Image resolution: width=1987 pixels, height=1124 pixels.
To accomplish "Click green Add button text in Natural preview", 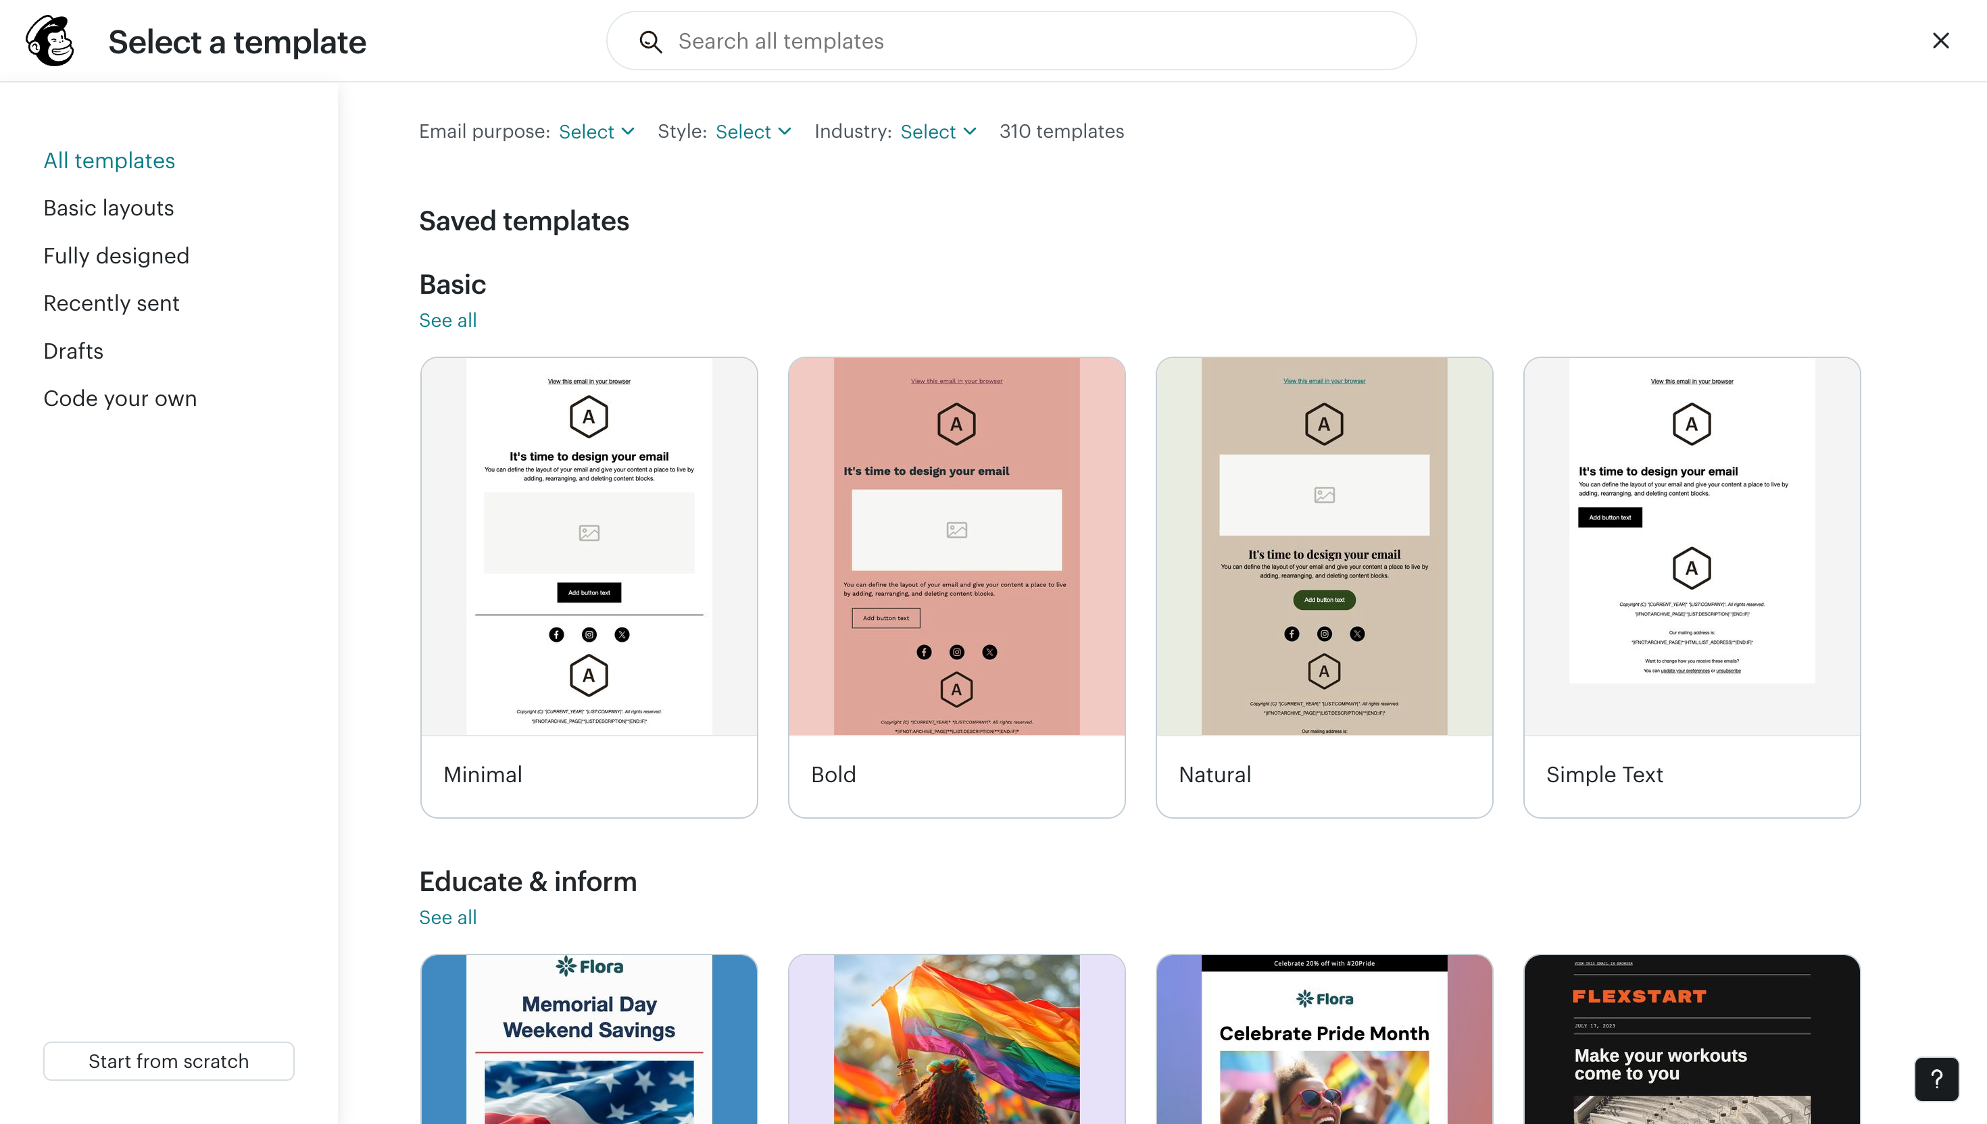I will 1325,600.
